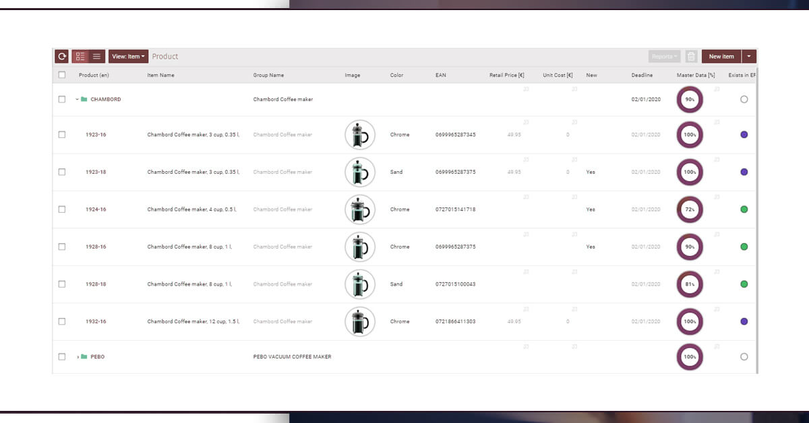Sort by the Retail Price column header
This screenshot has height=423, width=809.
click(507, 75)
